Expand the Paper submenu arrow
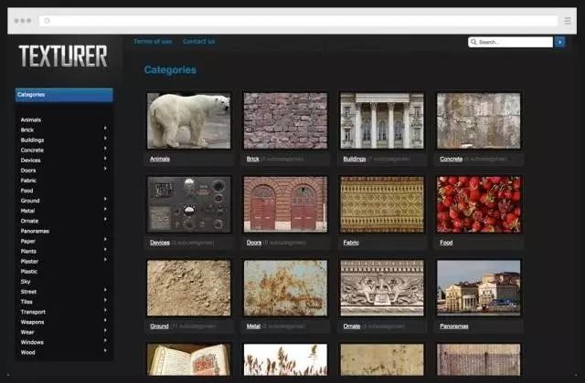 tap(105, 239)
